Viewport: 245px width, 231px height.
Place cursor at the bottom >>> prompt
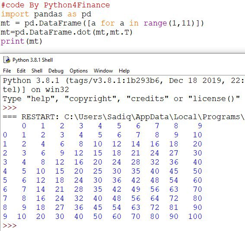tap(10, 225)
